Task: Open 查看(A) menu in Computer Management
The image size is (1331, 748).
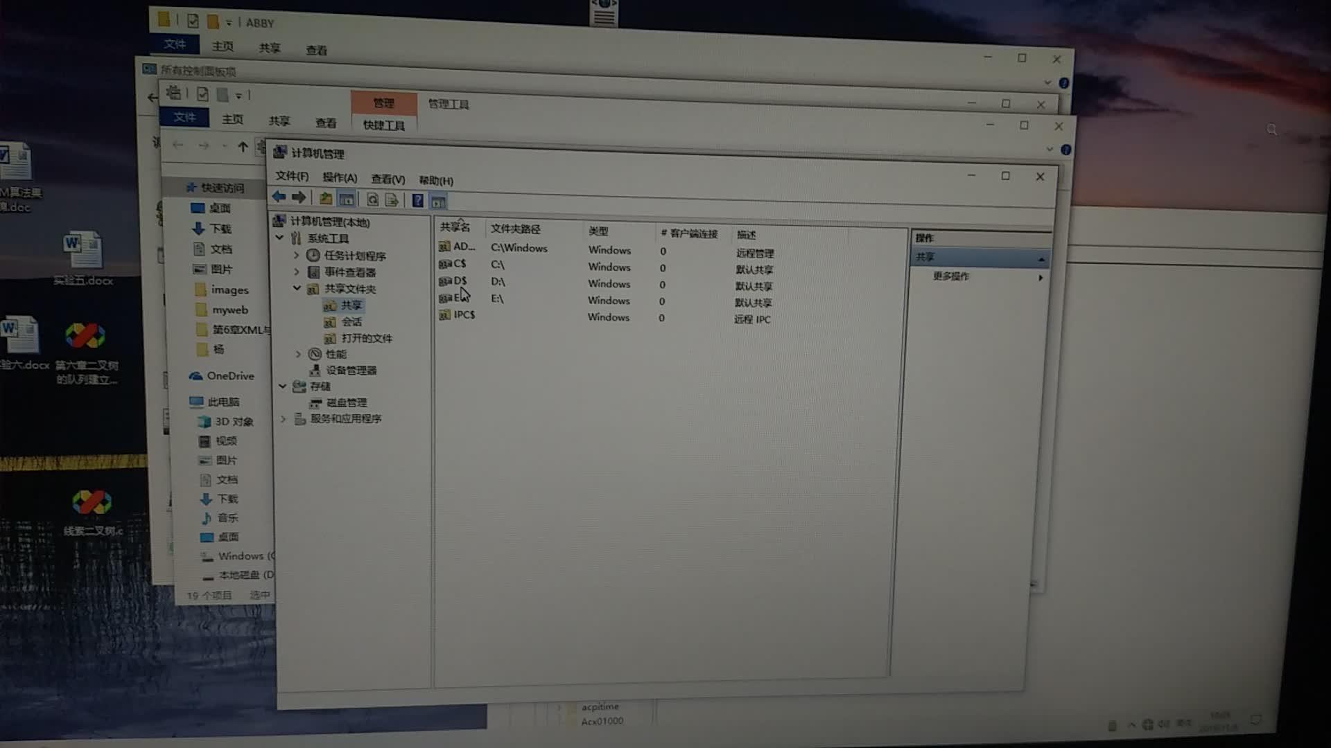Action: [385, 179]
